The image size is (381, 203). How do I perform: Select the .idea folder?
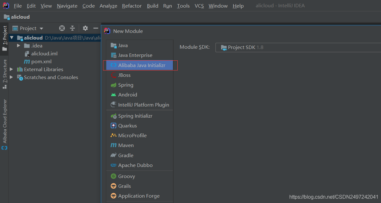(x=33, y=46)
